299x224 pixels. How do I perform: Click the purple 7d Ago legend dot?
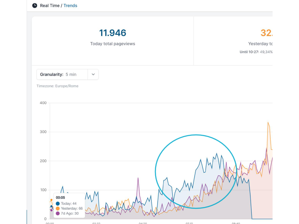click(x=58, y=213)
